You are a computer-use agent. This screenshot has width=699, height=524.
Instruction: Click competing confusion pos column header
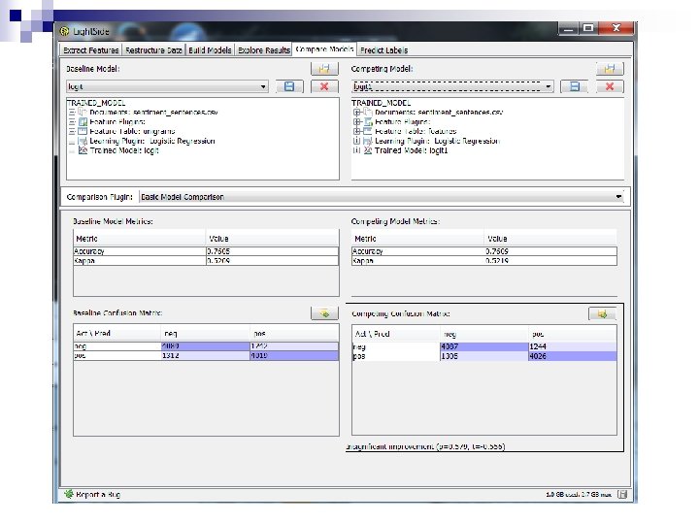pos(573,334)
